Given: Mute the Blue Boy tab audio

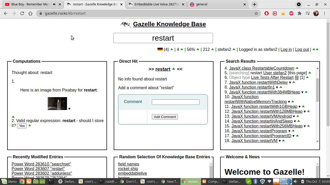Looking at the screenshot, I should click(x=54, y=4).
